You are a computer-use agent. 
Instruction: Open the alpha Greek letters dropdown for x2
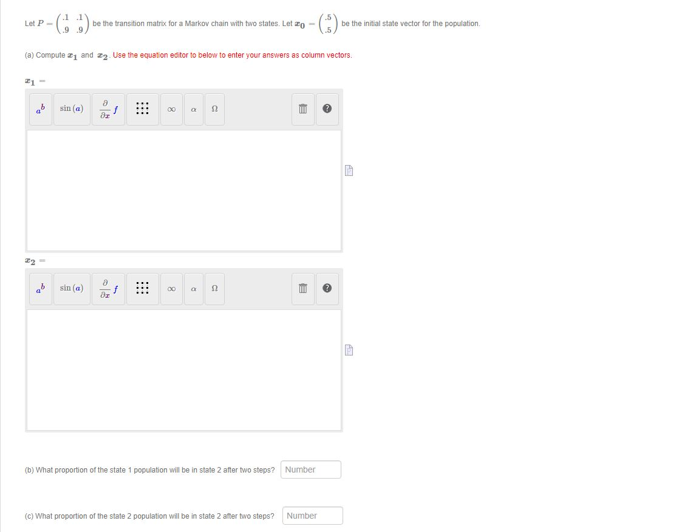click(193, 289)
